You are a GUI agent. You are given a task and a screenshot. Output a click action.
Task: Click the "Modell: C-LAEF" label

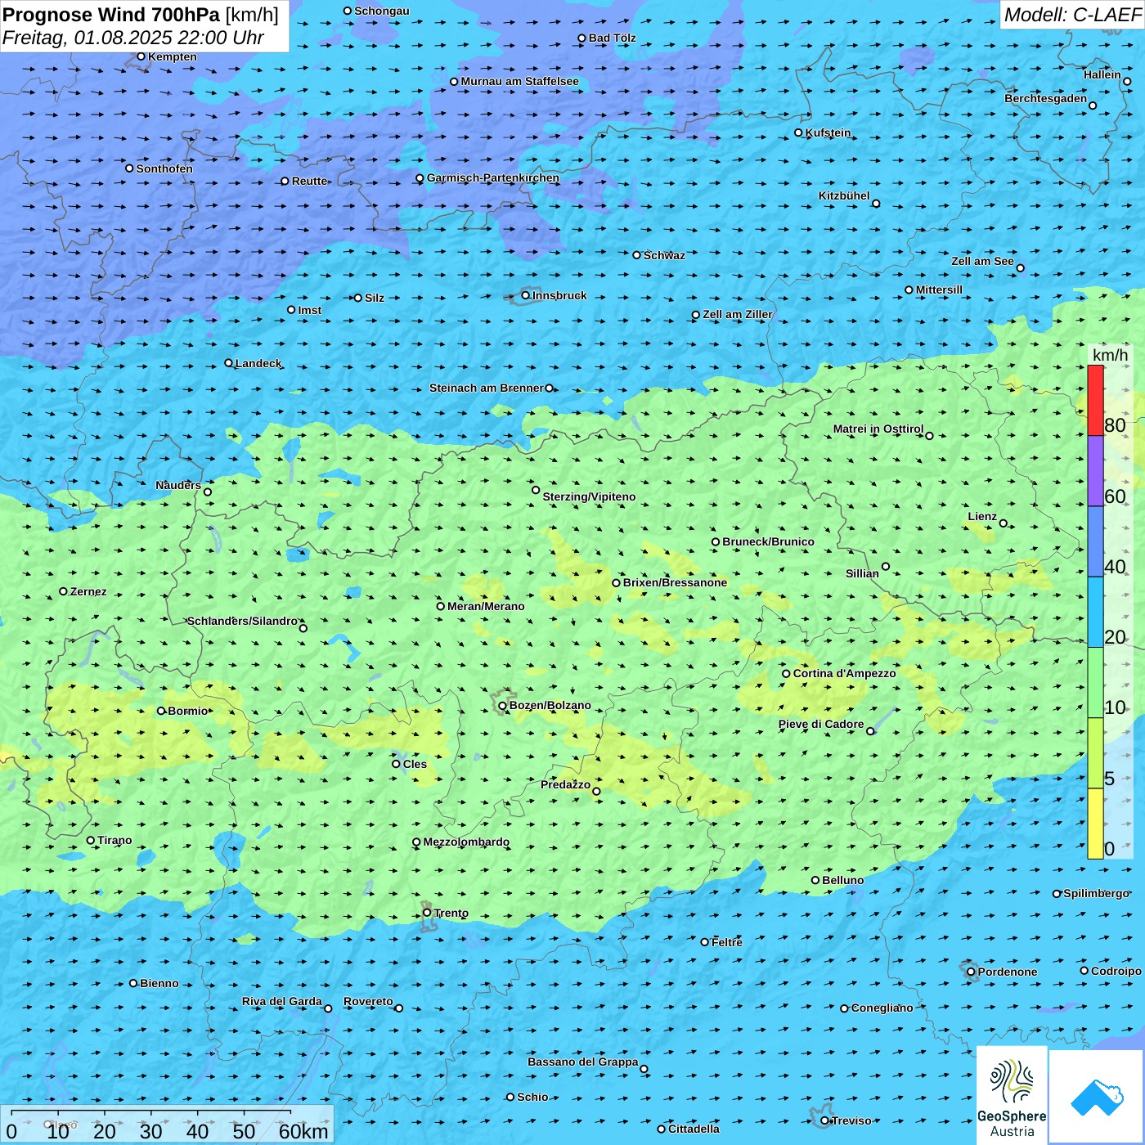coord(1071,15)
